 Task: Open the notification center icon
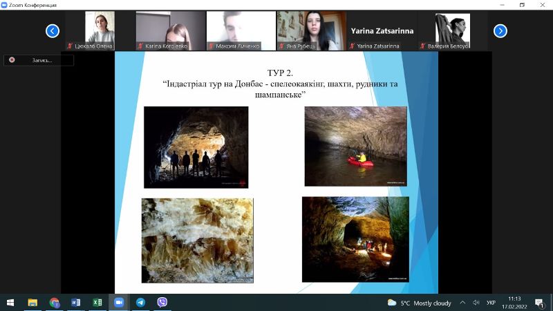[x=539, y=303]
